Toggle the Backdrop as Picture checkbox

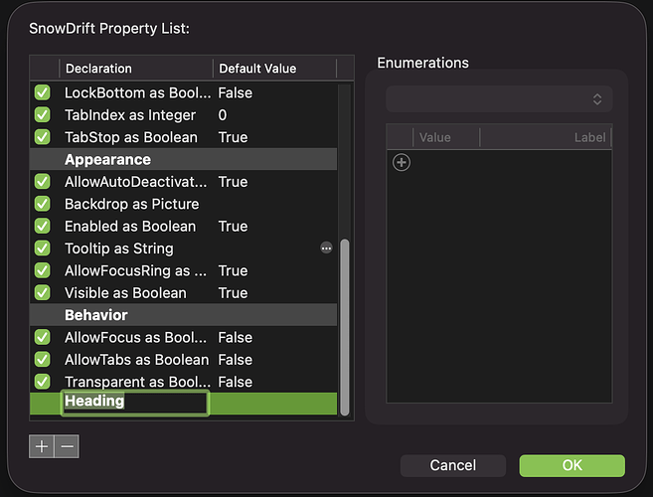(42, 204)
